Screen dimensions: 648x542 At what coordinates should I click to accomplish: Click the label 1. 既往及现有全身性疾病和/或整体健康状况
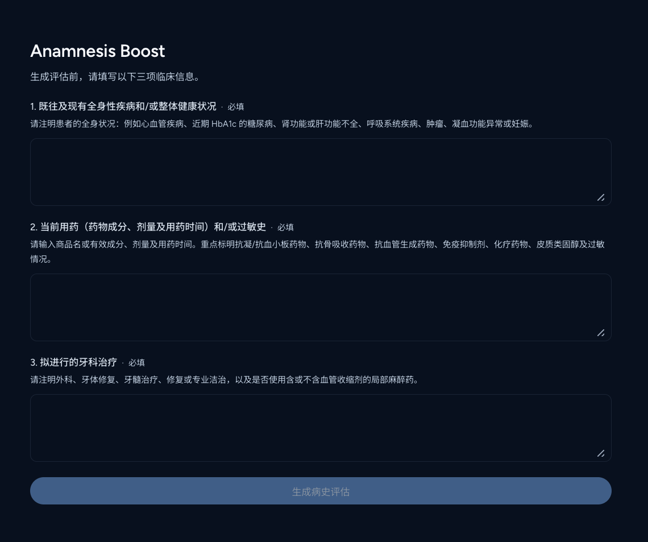[123, 106]
